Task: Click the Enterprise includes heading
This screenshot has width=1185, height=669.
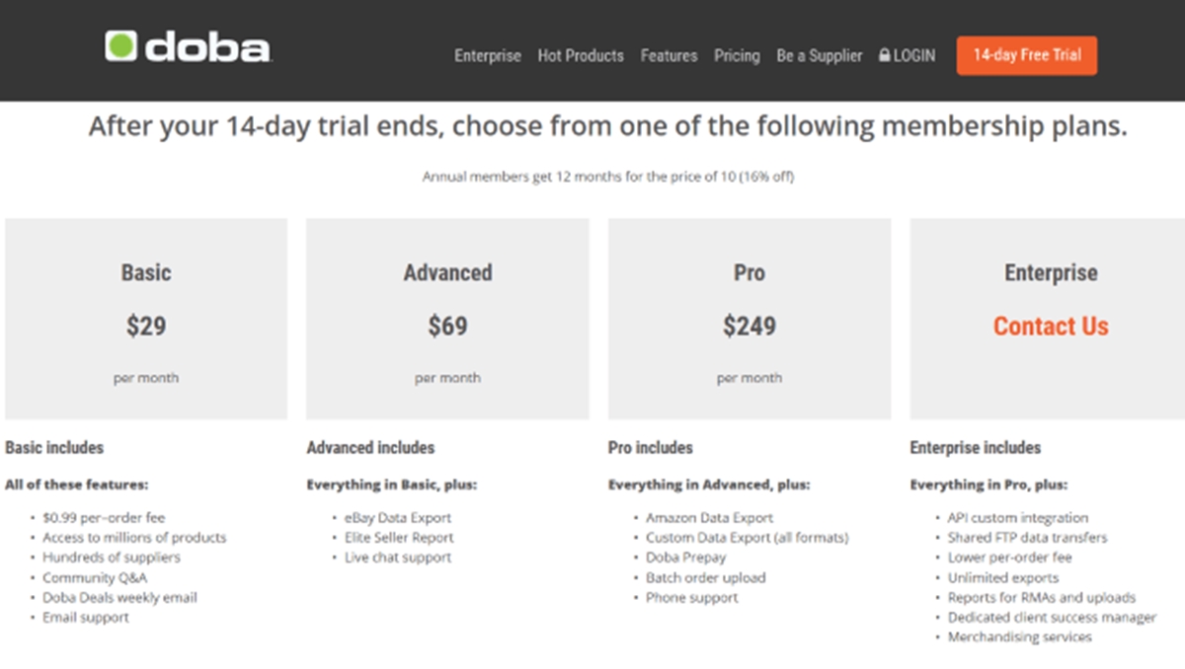Action: pyautogui.click(x=975, y=448)
